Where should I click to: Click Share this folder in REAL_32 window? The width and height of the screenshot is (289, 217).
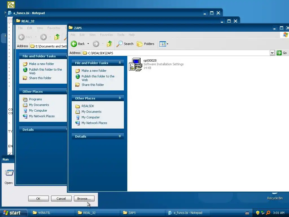[40, 78]
